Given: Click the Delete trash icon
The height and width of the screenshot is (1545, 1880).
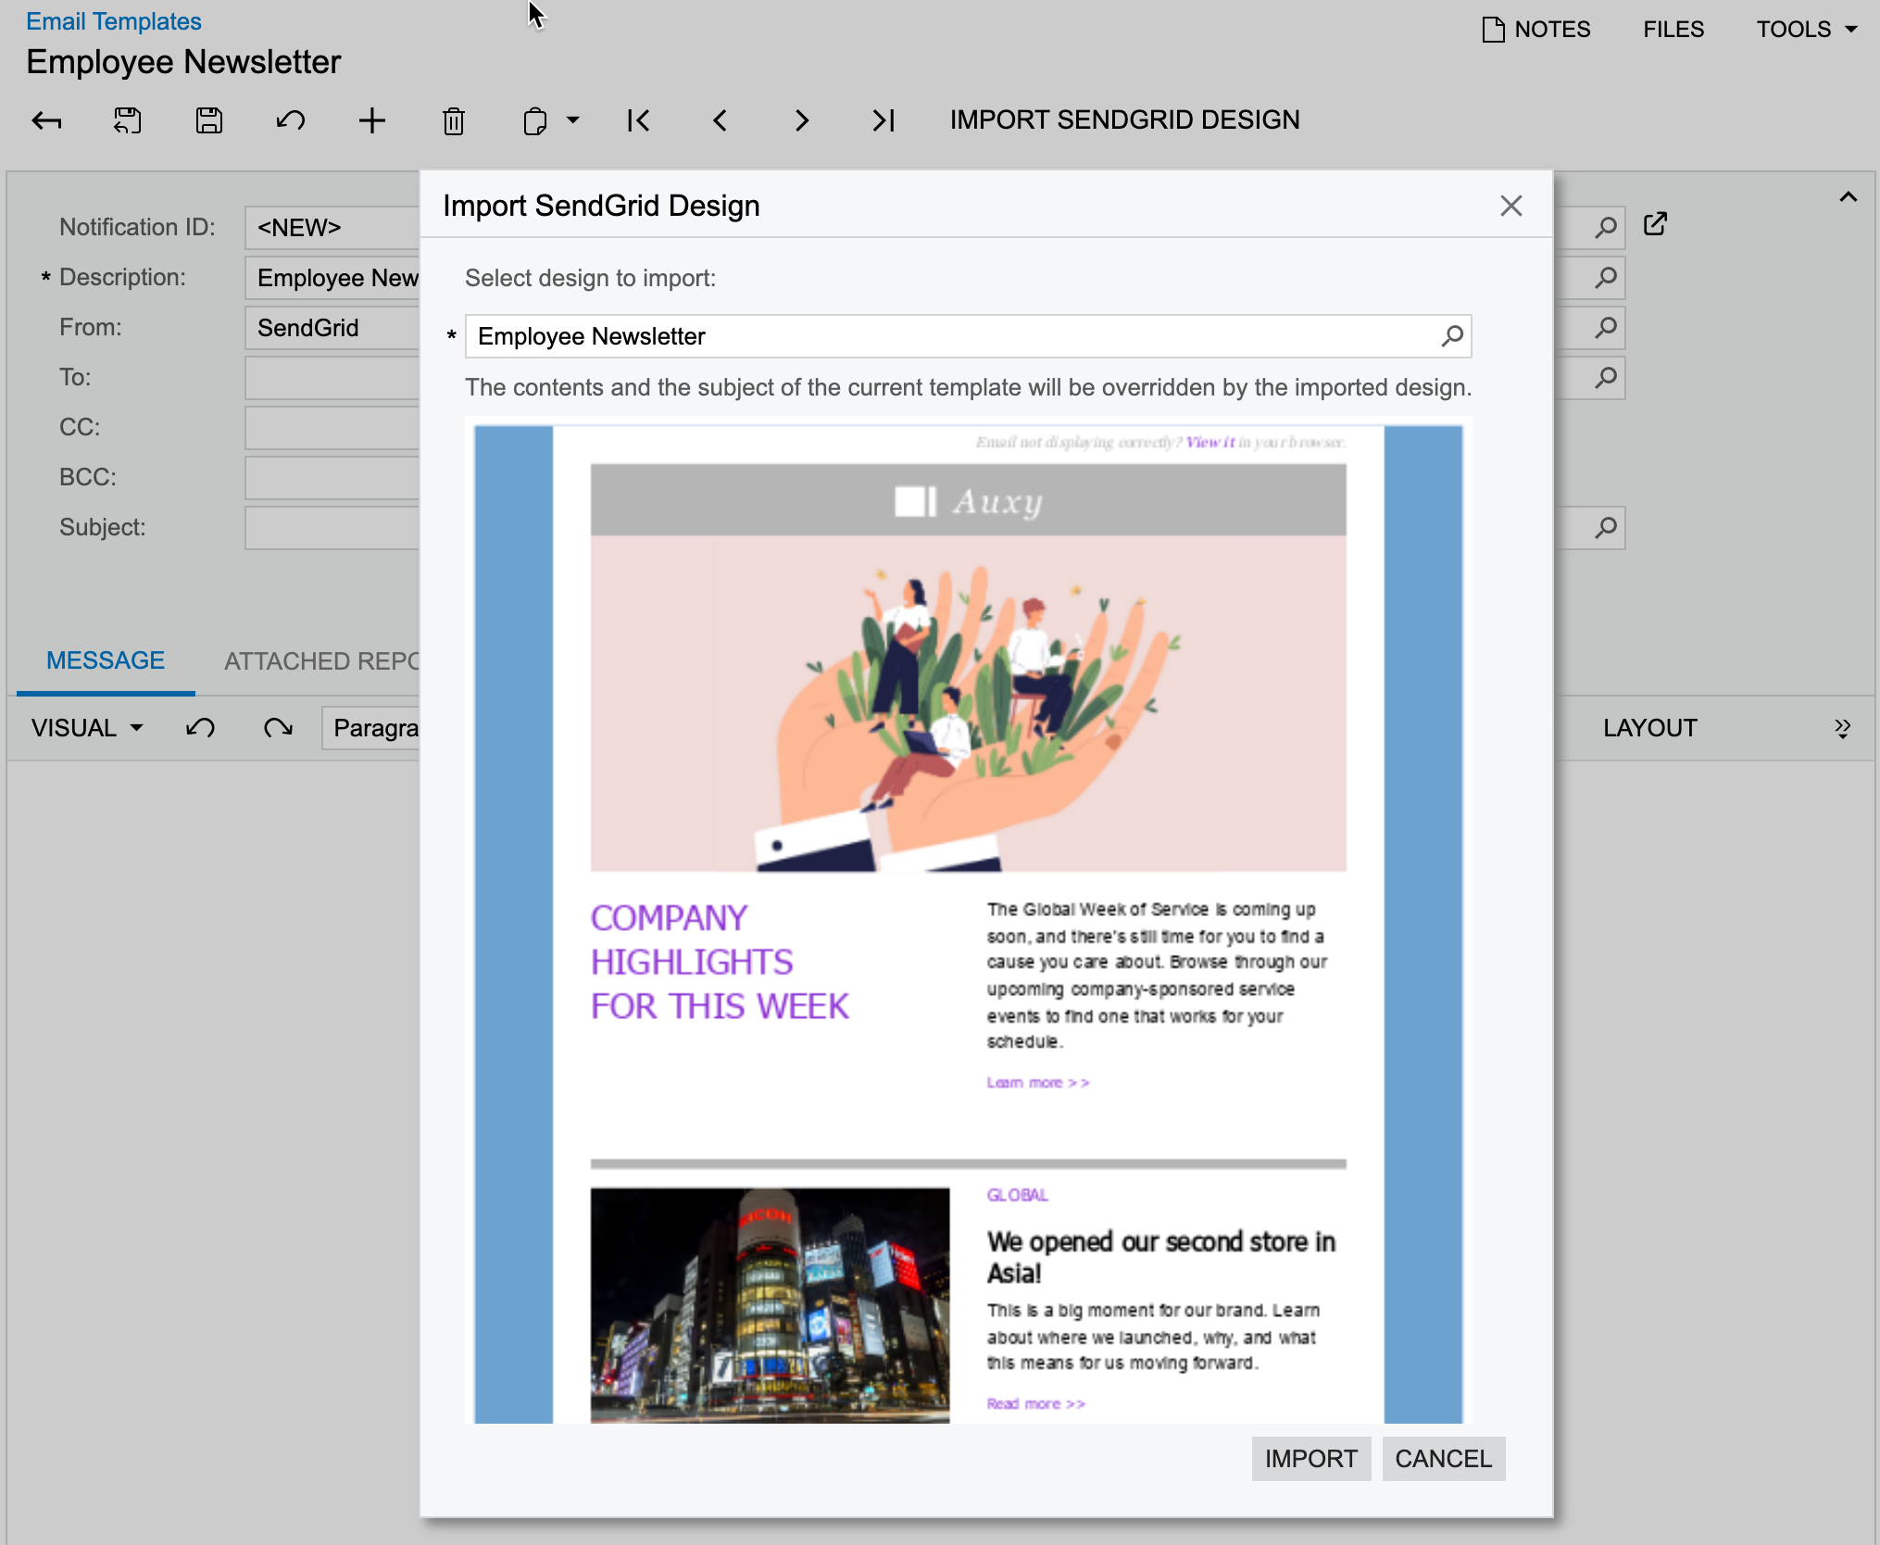Looking at the screenshot, I should tap(453, 120).
